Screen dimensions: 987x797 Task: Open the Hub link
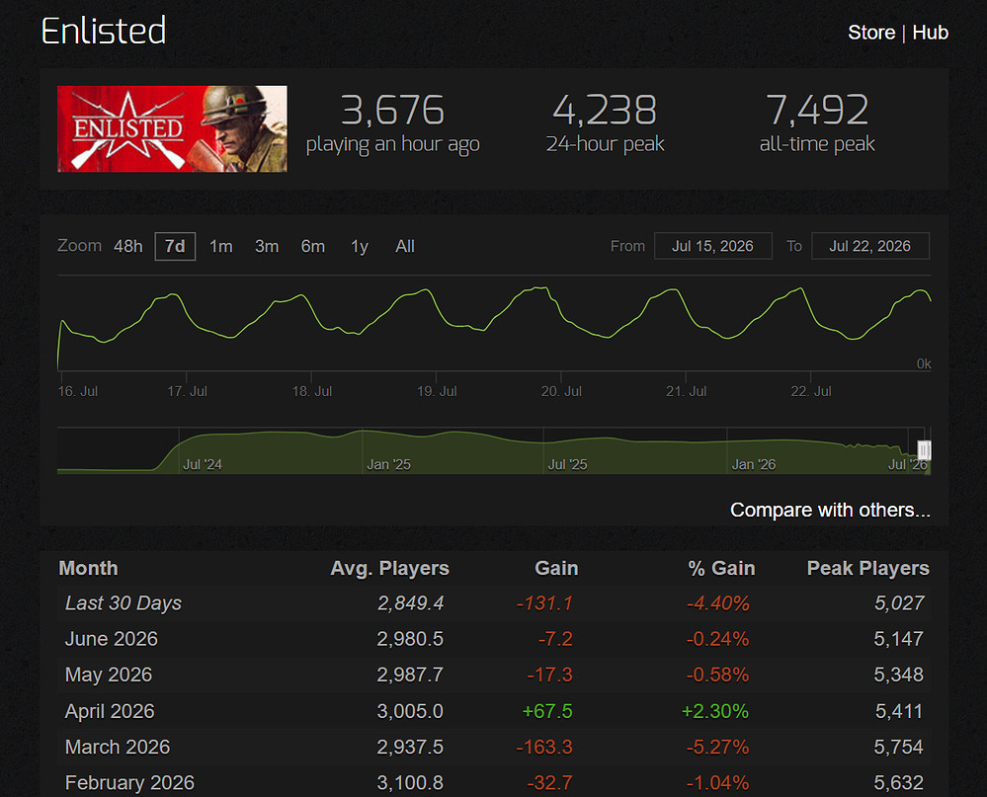tap(930, 33)
